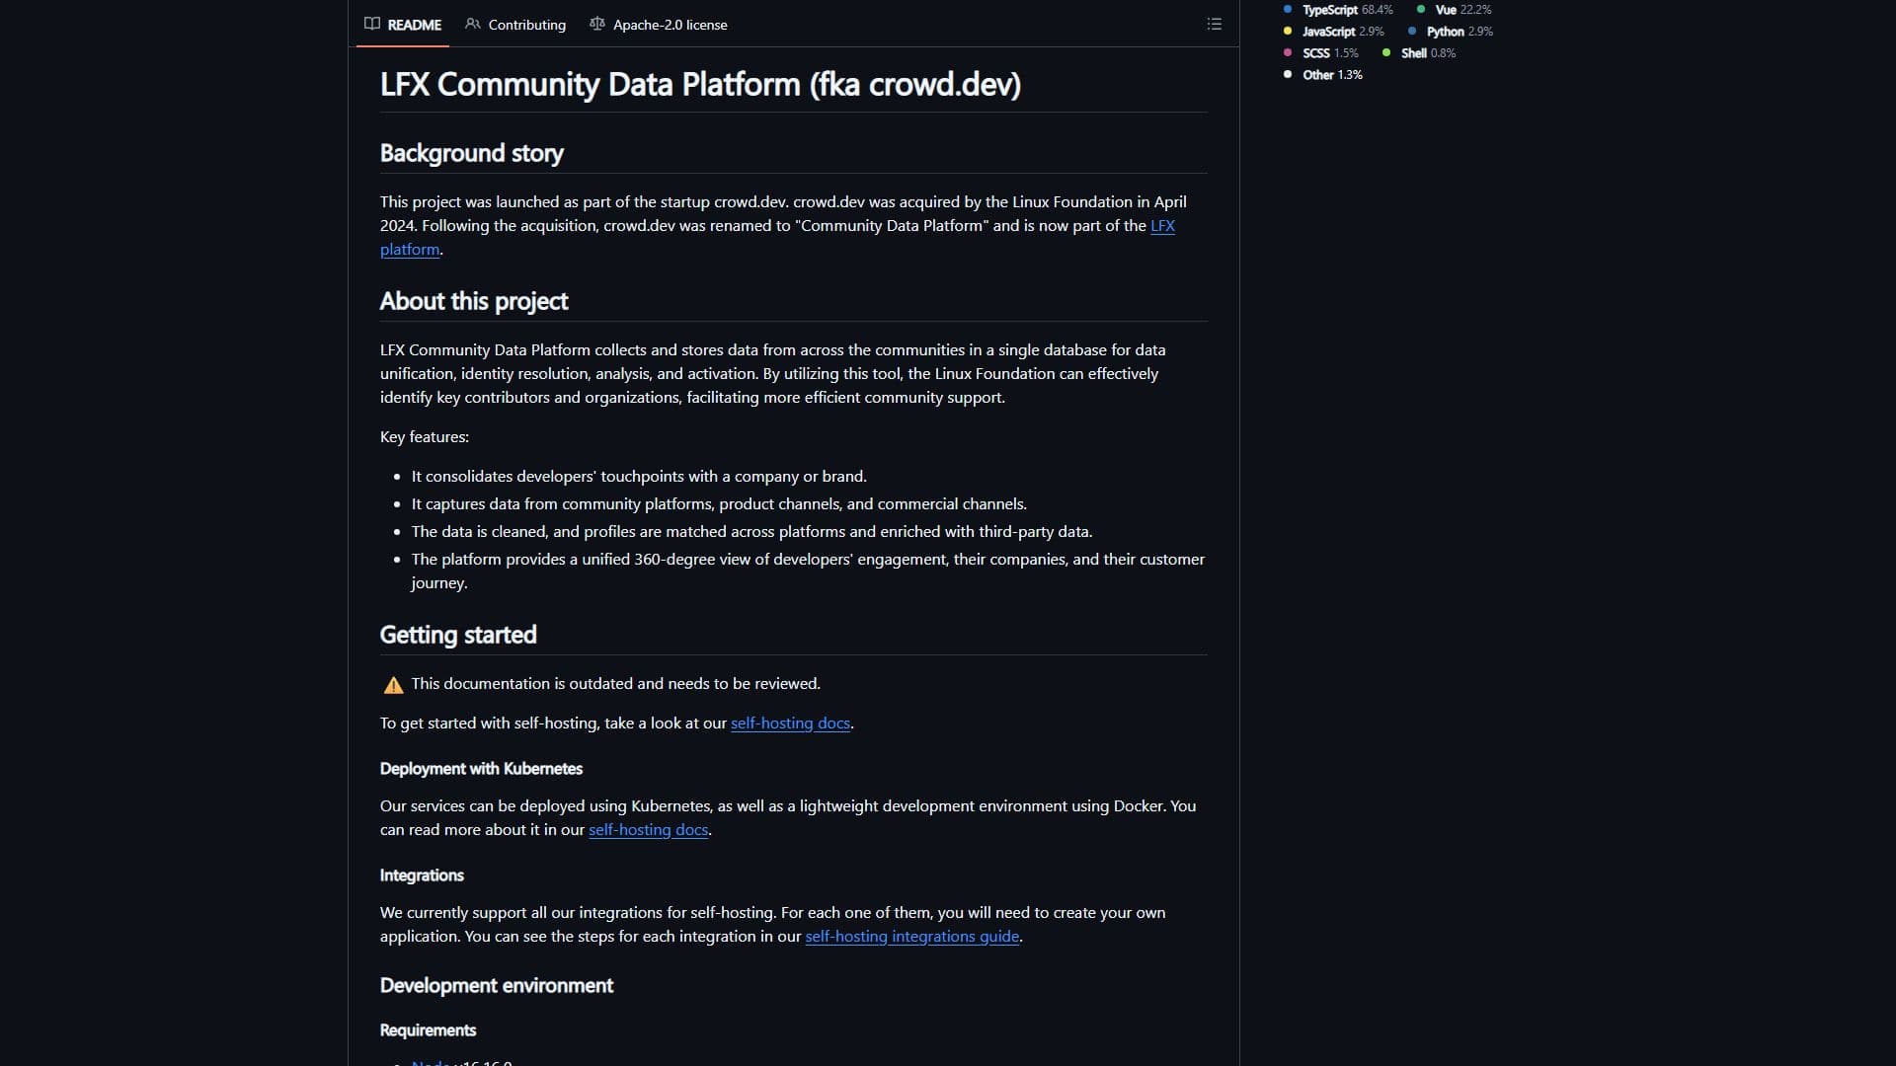Click the book icon beside README
This screenshot has height=1066, width=1896.
coord(372,24)
